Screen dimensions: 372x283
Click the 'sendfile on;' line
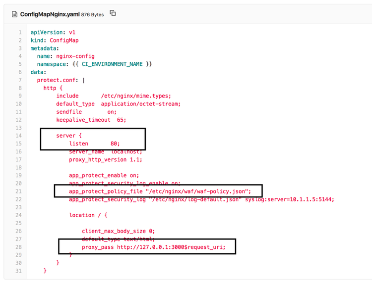point(86,112)
